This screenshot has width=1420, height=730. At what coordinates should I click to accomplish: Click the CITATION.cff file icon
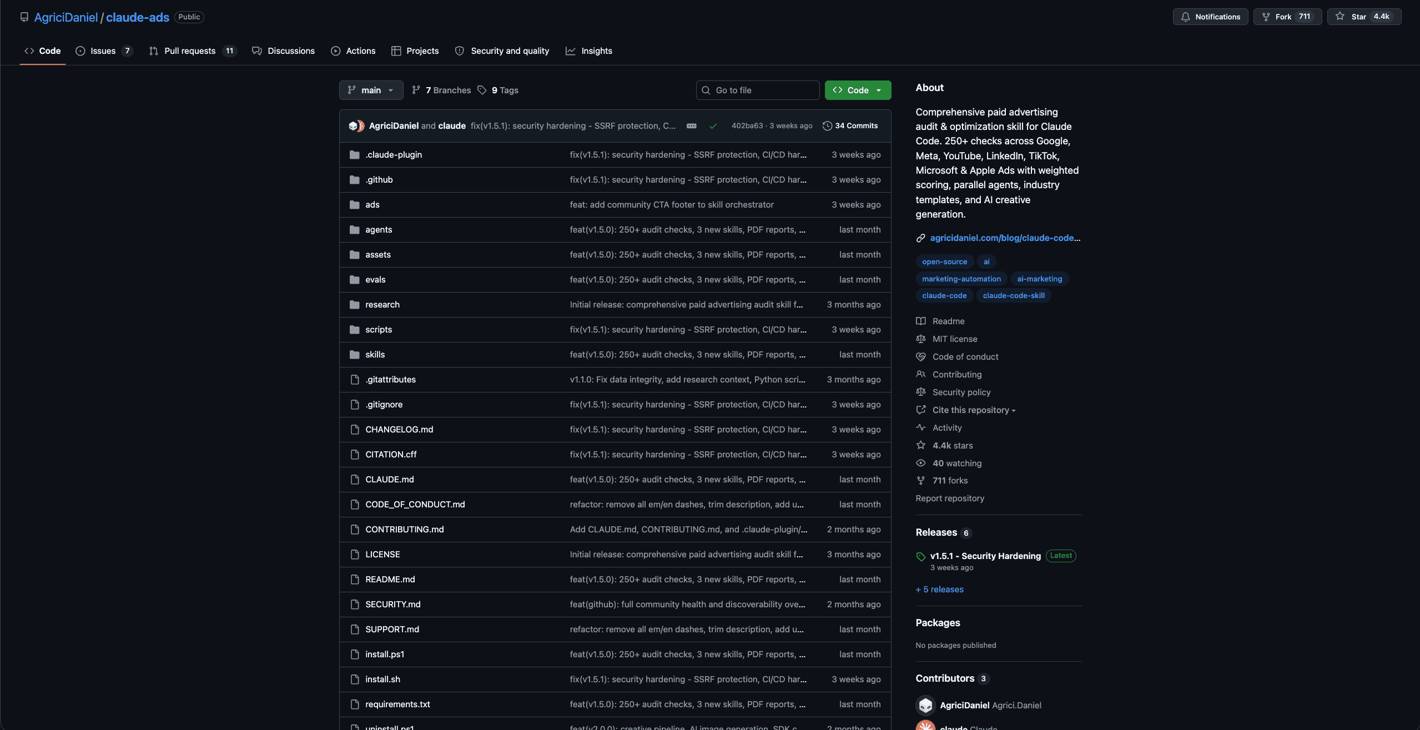click(x=354, y=454)
